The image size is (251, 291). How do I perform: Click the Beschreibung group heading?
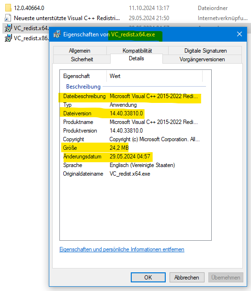(83, 87)
